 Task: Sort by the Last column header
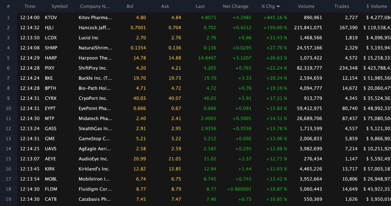(x=200, y=7)
